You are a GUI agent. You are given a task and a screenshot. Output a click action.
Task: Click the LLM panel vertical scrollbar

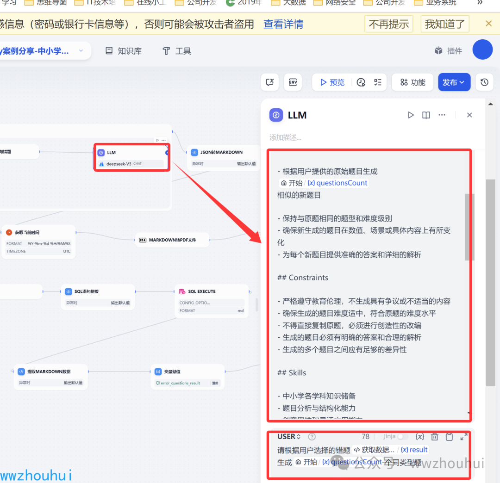coord(490,283)
